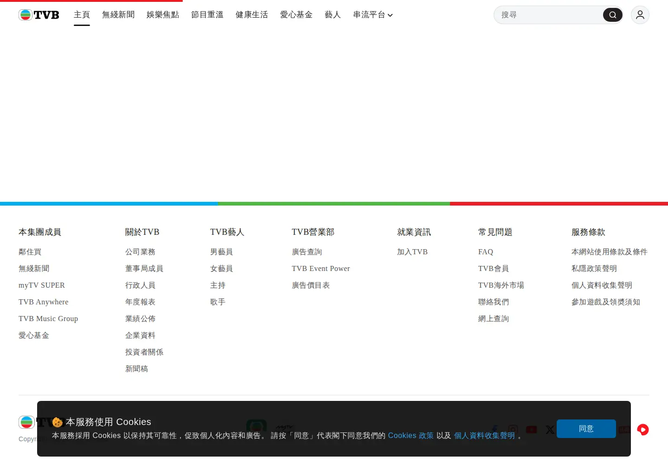
Task: Open FAQ footer link
Action: (486, 252)
